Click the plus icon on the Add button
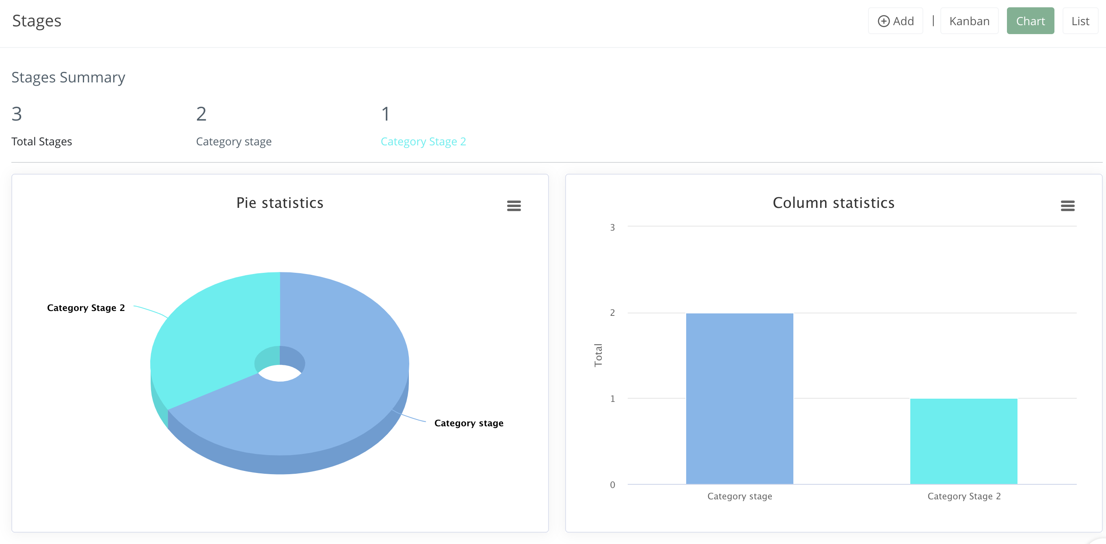The image size is (1106, 544). 884,21
